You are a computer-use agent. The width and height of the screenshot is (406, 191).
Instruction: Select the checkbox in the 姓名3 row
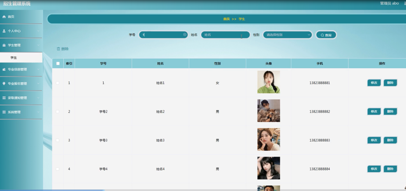(58, 140)
